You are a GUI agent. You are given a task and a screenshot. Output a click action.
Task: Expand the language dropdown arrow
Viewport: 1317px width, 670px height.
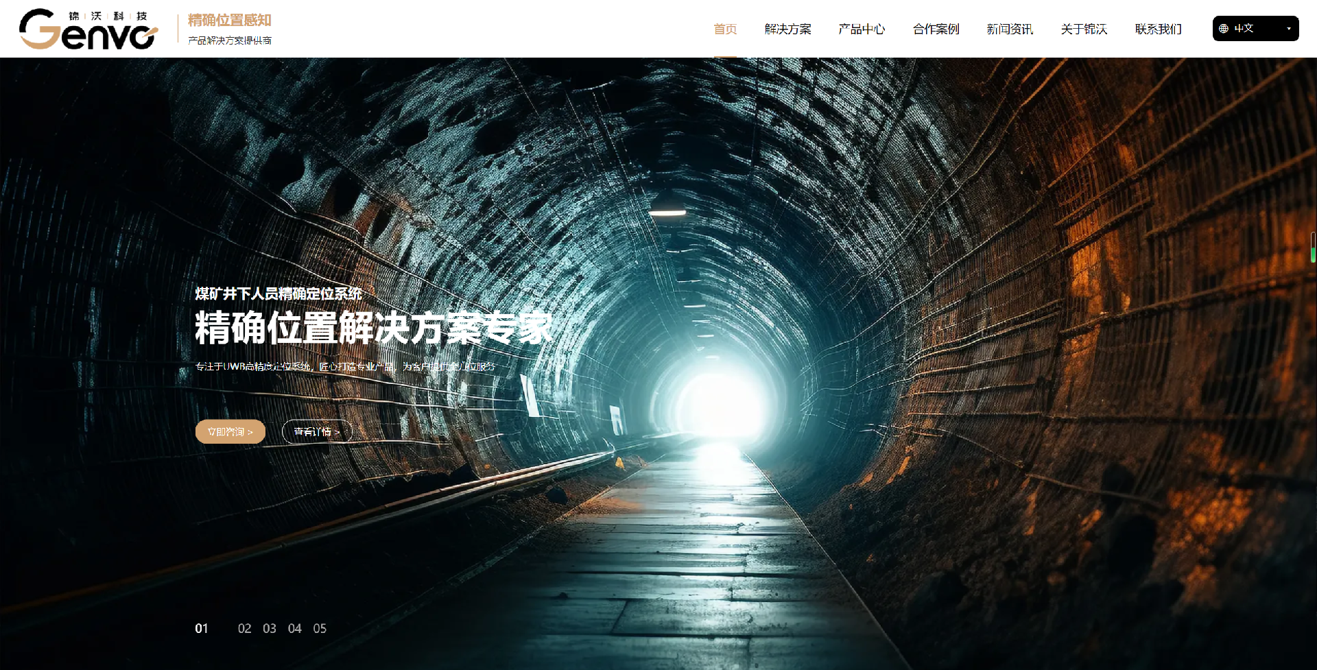pos(1288,29)
